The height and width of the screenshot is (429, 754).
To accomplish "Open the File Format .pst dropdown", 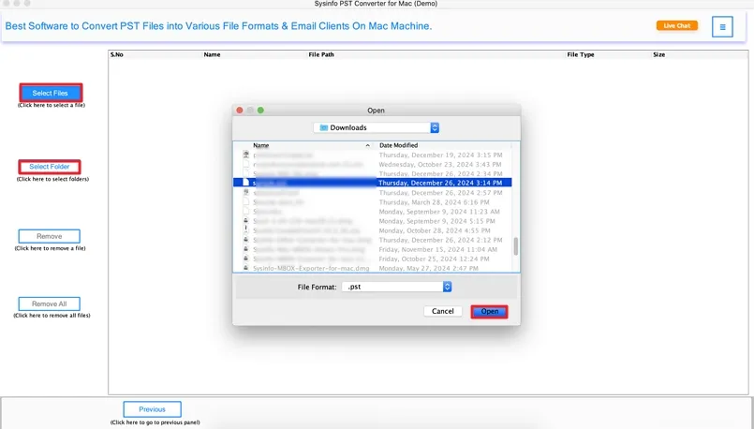I will [x=397, y=287].
